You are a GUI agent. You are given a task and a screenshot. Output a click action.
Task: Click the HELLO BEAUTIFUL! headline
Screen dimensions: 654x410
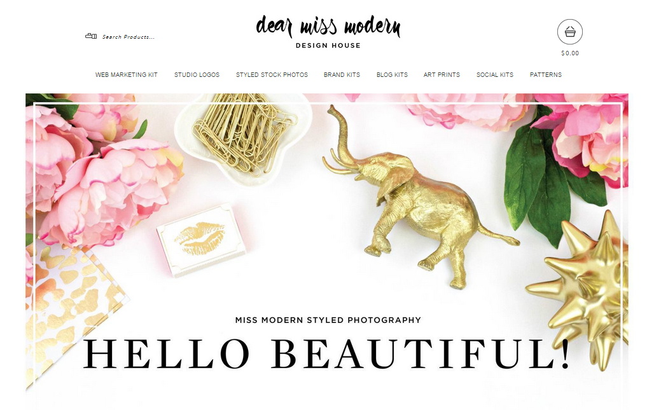[327, 353]
